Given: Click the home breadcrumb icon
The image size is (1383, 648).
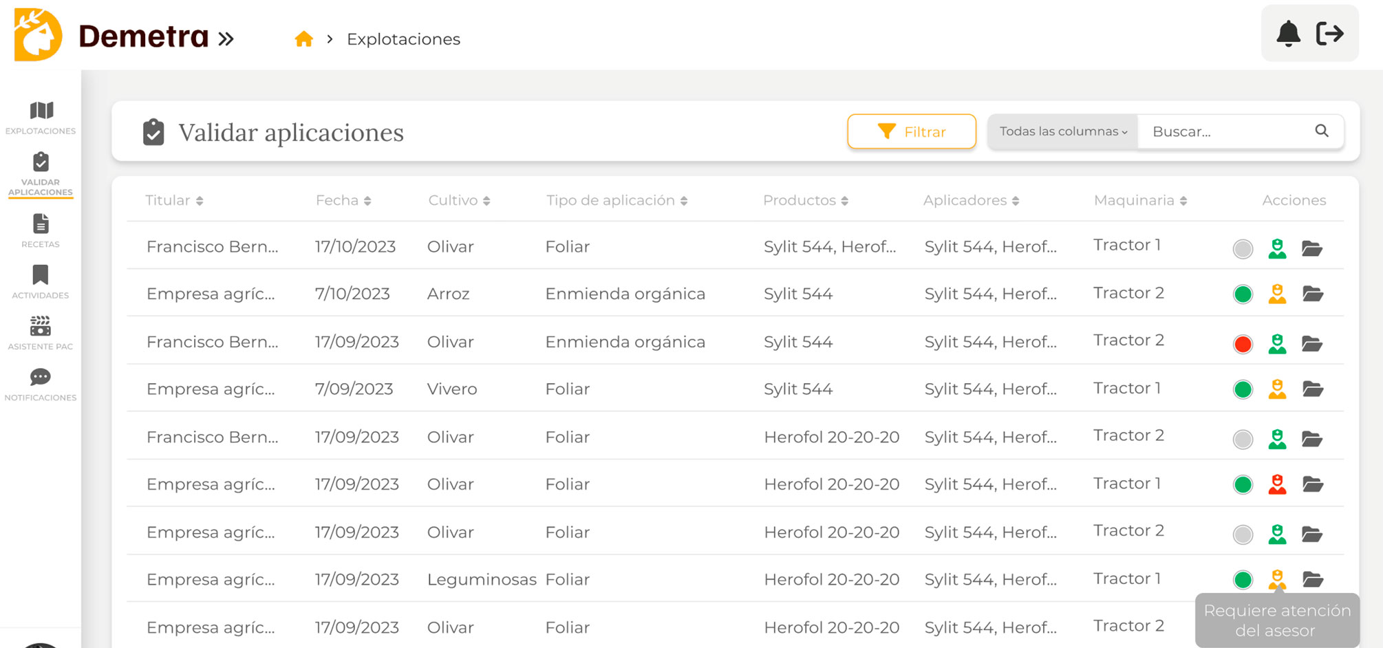Looking at the screenshot, I should 303,39.
